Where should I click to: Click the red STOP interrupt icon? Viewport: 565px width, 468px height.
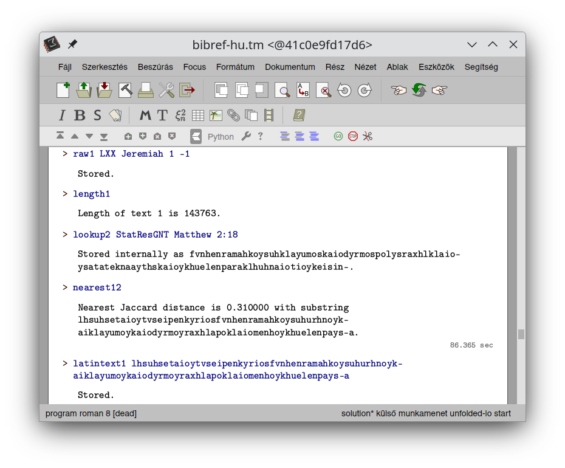(x=353, y=136)
